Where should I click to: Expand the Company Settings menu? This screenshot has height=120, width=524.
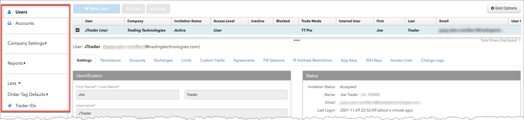pyautogui.click(x=27, y=43)
